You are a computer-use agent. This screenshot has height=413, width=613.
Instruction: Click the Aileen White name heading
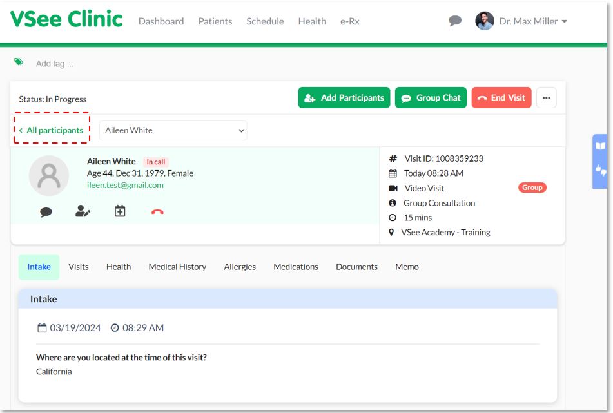pos(112,161)
